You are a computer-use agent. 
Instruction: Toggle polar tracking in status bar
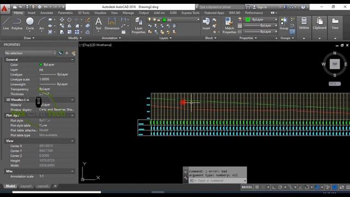(281, 187)
